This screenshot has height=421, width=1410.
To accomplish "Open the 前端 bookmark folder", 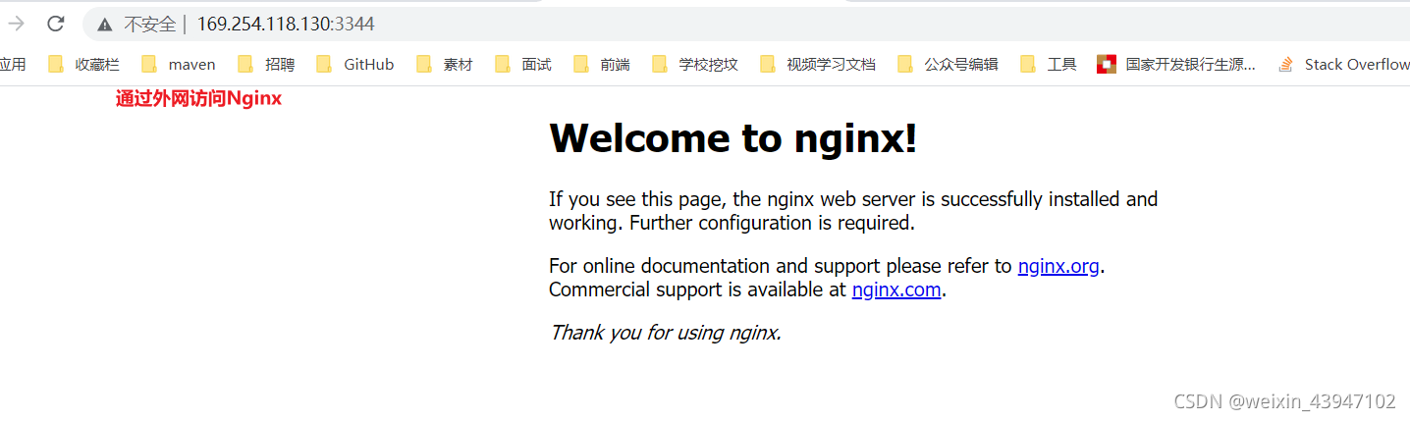I will pyautogui.click(x=602, y=65).
